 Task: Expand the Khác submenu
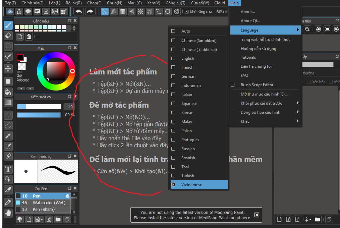265,121
